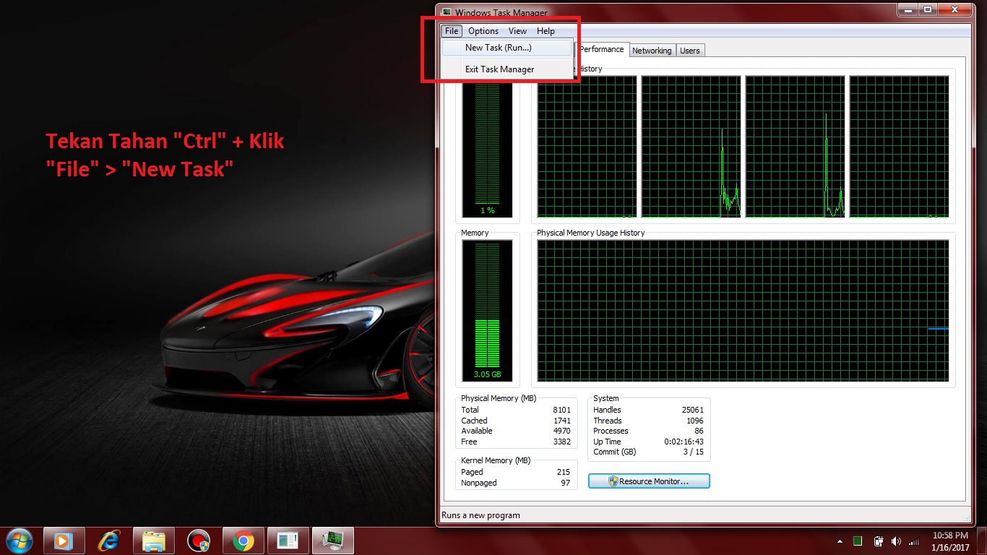The height and width of the screenshot is (555, 987).
Task: Open the Help menu
Action: point(546,31)
